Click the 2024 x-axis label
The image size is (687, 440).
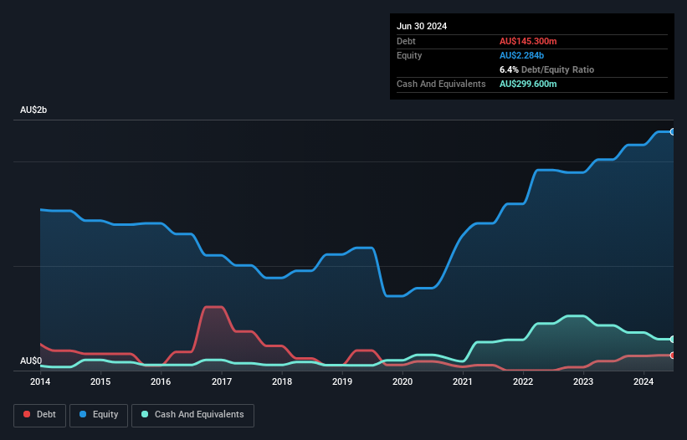point(643,381)
